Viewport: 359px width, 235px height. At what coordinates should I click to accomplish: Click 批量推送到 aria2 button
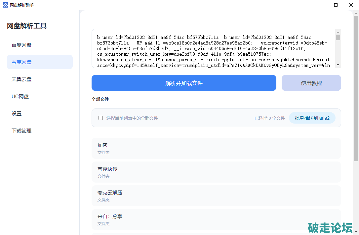coord(312,118)
